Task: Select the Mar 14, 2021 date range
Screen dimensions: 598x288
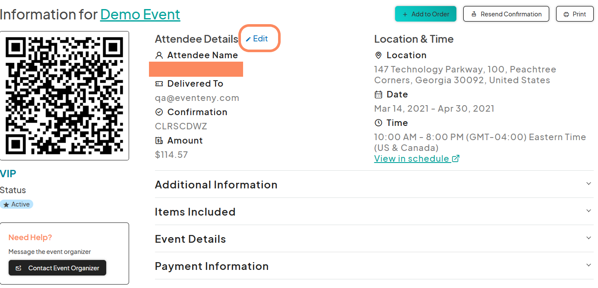Action: pyautogui.click(x=434, y=109)
